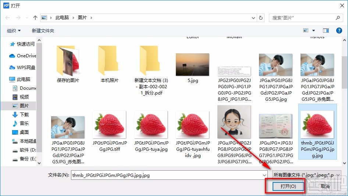
Task: Close the 打开 dialog
Action: tap(342, 6)
